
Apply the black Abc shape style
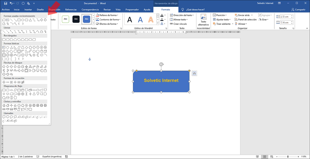click(x=76, y=19)
